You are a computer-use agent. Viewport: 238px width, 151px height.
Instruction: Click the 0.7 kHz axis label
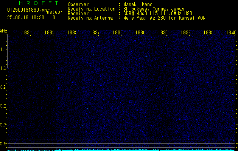(x=3, y=125)
